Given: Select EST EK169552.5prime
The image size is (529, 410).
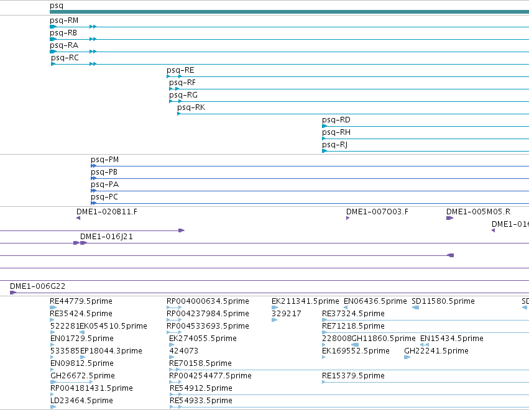Looking at the screenshot, I should tap(356, 351).
